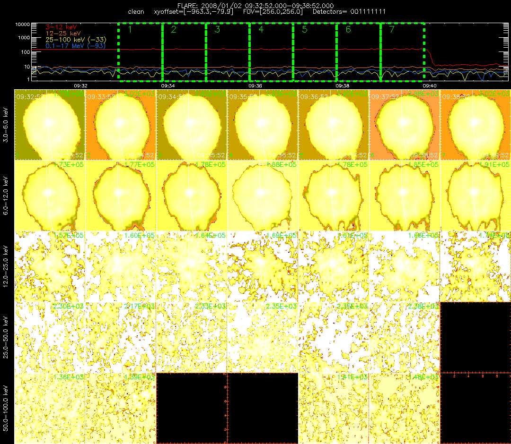Image resolution: width=511 pixels, height=444 pixels.
Task: Click the 09:32 time axis label
Action: (80, 85)
